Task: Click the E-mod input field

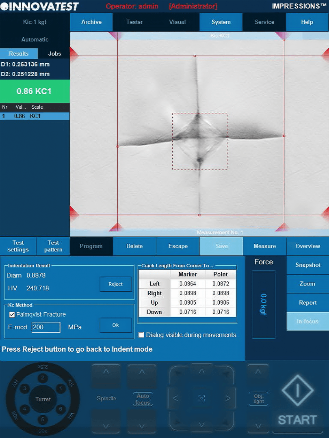Action: point(46,327)
